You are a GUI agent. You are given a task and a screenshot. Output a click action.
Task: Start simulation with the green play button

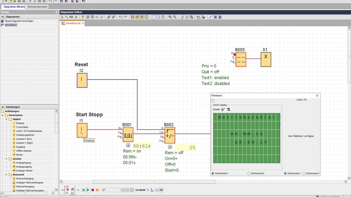tap(88, 190)
